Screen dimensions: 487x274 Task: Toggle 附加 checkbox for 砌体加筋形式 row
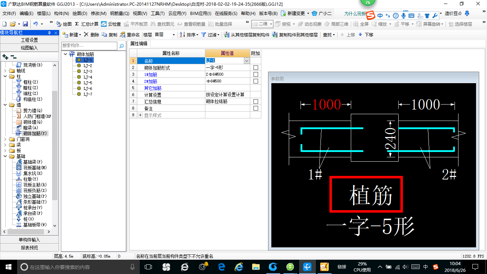pos(256,67)
